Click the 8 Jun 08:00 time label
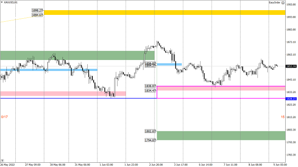This screenshot has width=298, height=167. pos(255,165)
